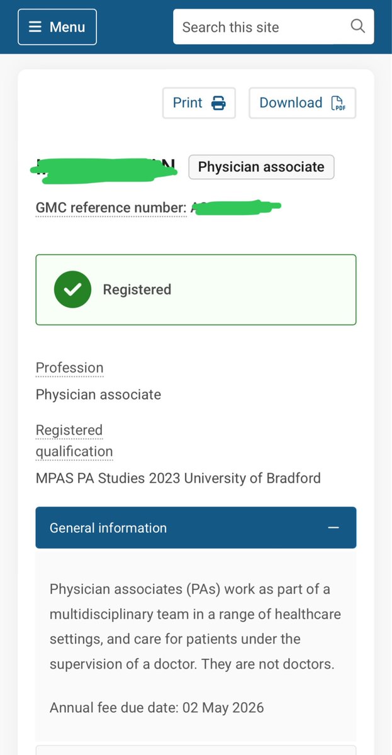This screenshot has height=755, width=392.
Task: Click the Profession dotted-underline label
Action: point(69,368)
